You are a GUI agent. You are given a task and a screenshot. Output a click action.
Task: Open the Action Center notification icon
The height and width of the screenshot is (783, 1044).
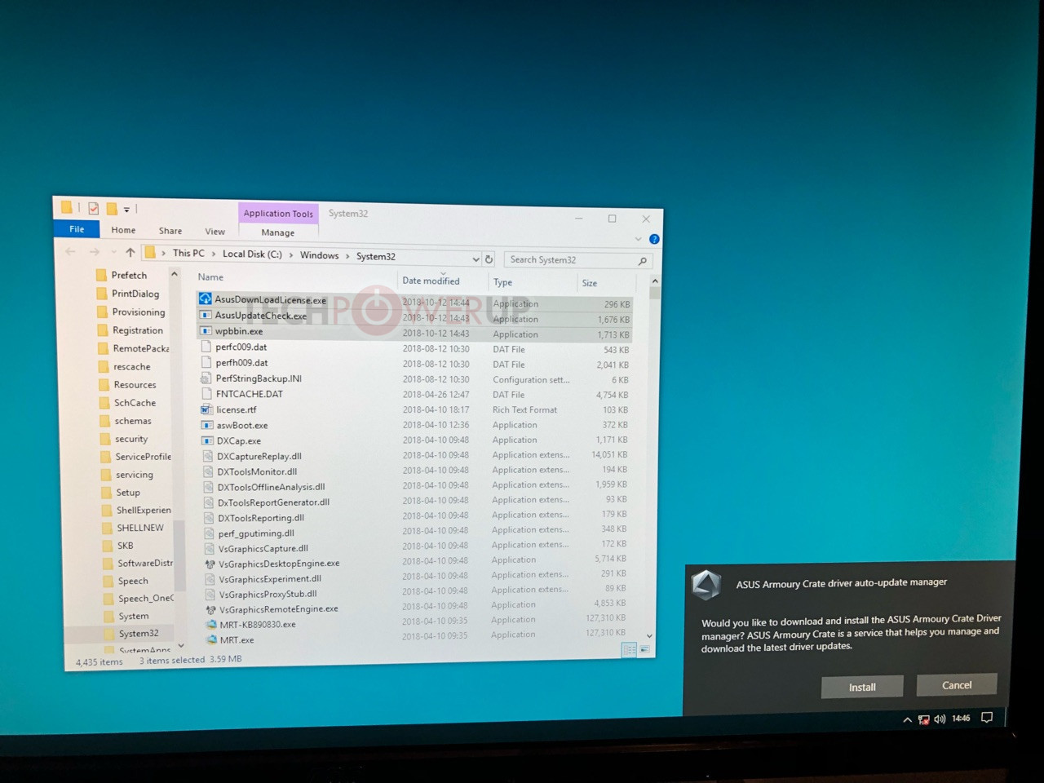pos(987,718)
